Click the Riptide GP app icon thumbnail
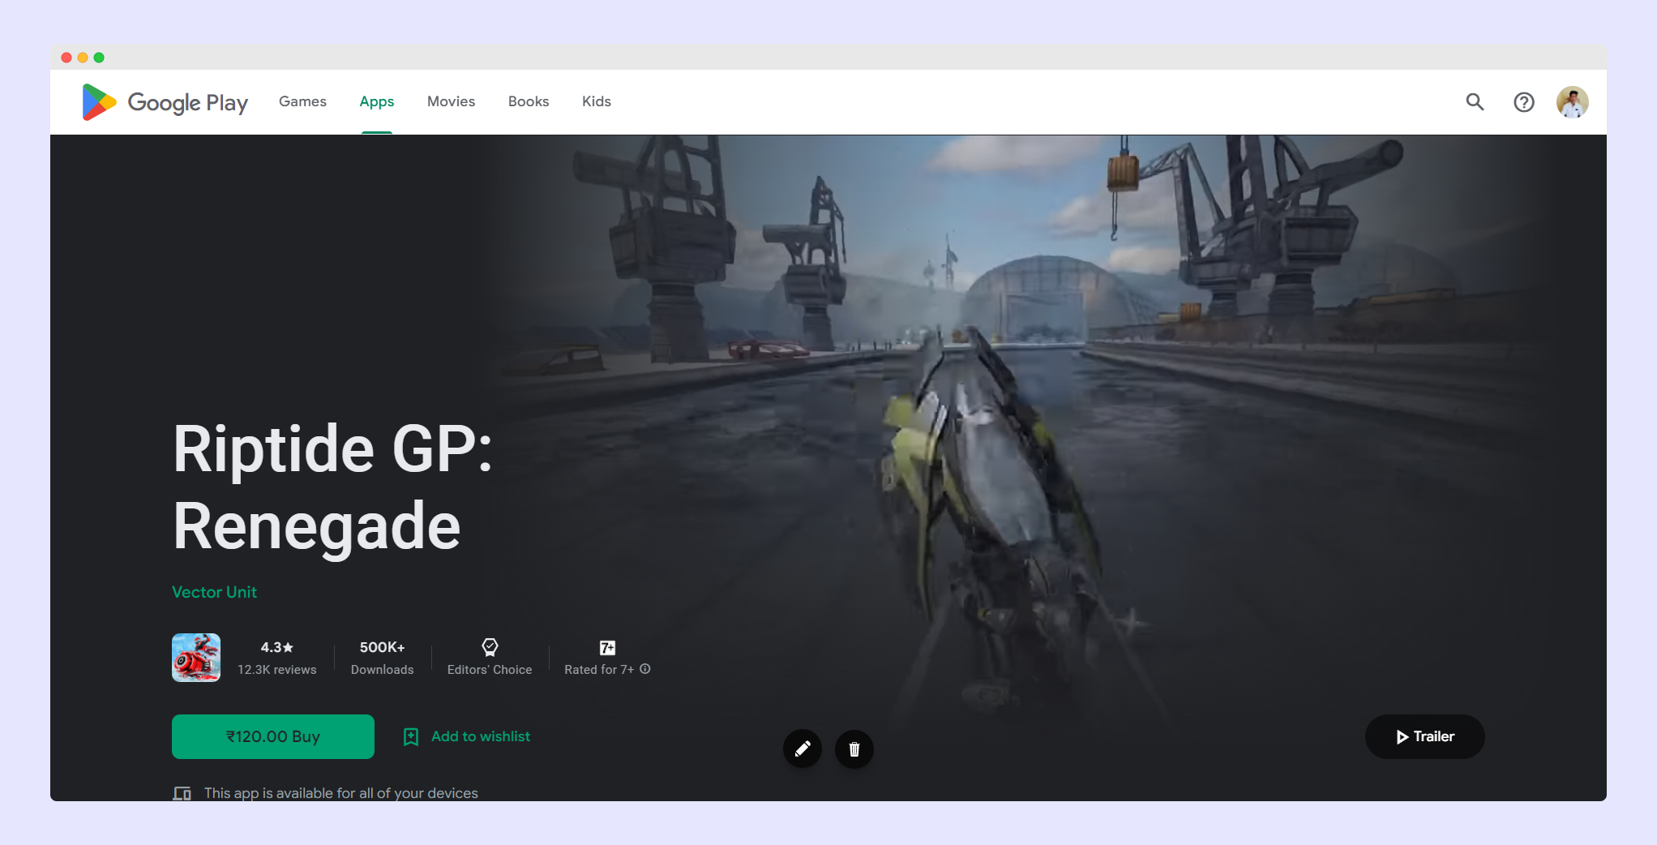 (195, 658)
